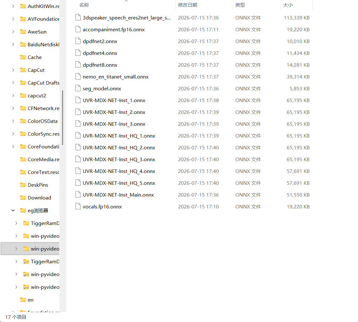Screen dimensions: 358x322
Task: Sort files by 名称 column
Action: tap(84, 5)
